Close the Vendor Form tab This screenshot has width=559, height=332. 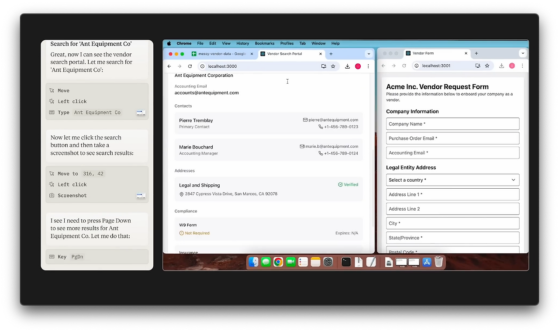tap(466, 53)
